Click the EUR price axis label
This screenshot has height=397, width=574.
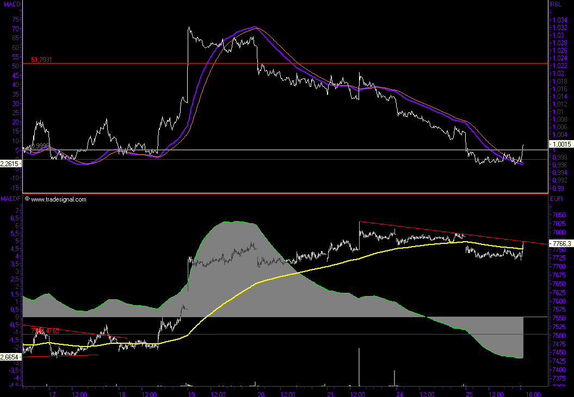point(556,199)
